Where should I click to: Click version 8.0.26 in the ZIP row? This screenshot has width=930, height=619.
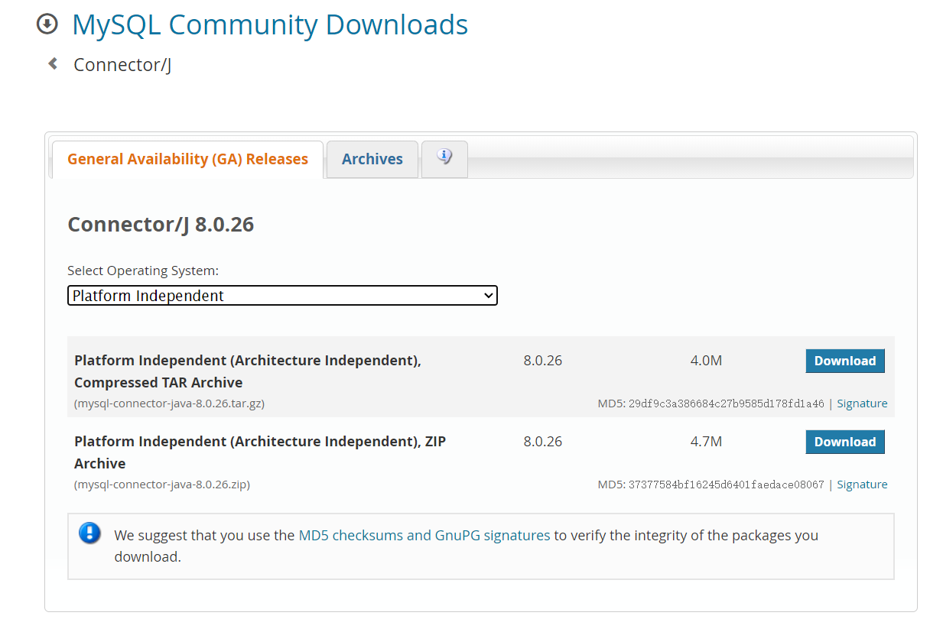[x=543, y=442]
